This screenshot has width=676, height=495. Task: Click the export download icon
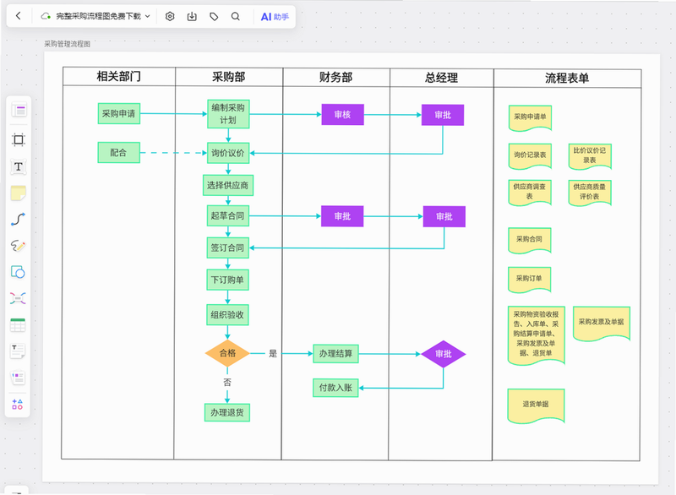(192, 16)
